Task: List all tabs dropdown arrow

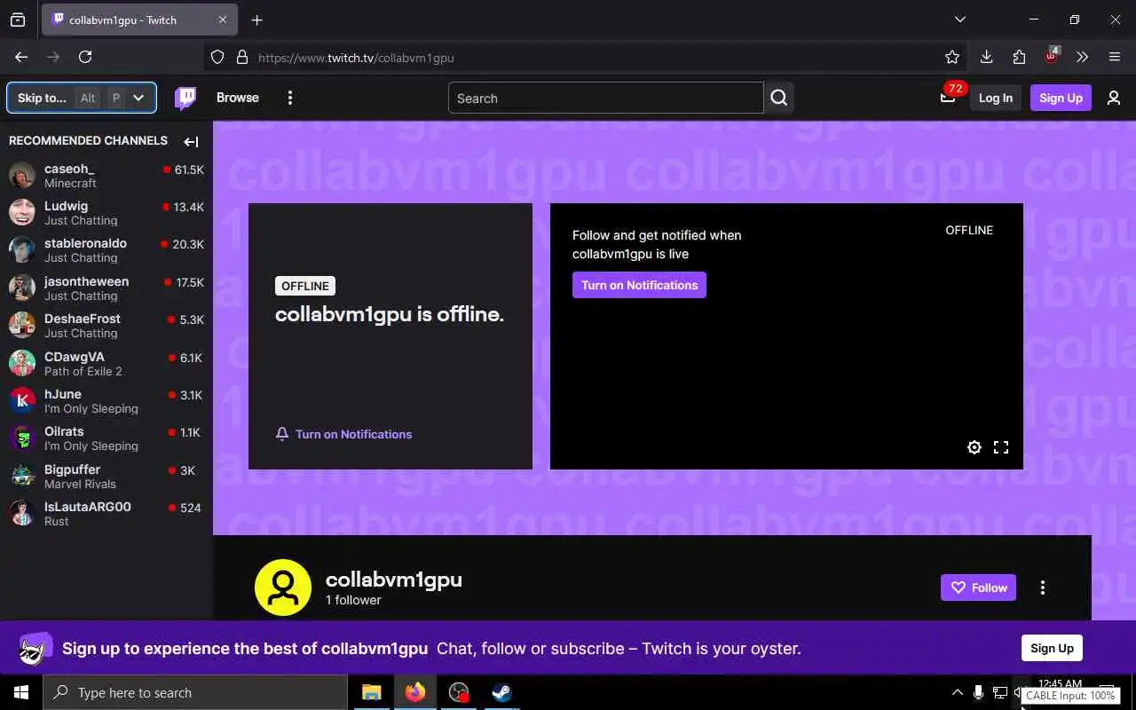Action: 959,20
